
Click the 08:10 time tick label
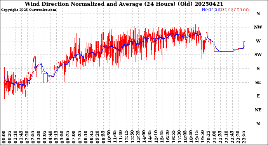[x=85, y=137]
